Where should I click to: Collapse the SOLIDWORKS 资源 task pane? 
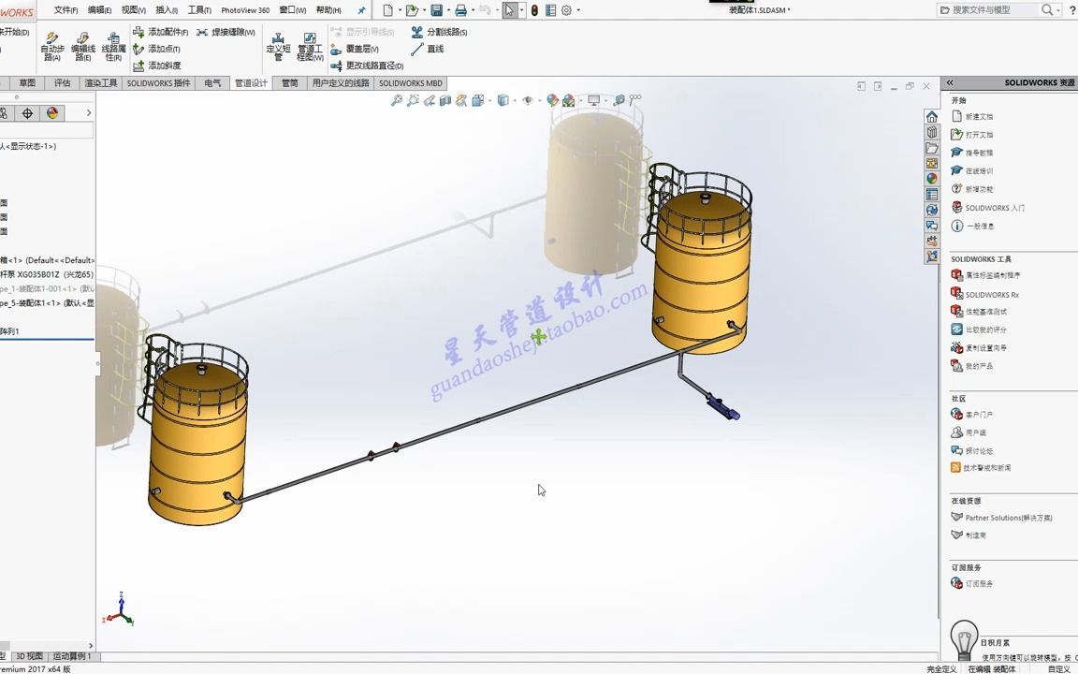[949, 81]
